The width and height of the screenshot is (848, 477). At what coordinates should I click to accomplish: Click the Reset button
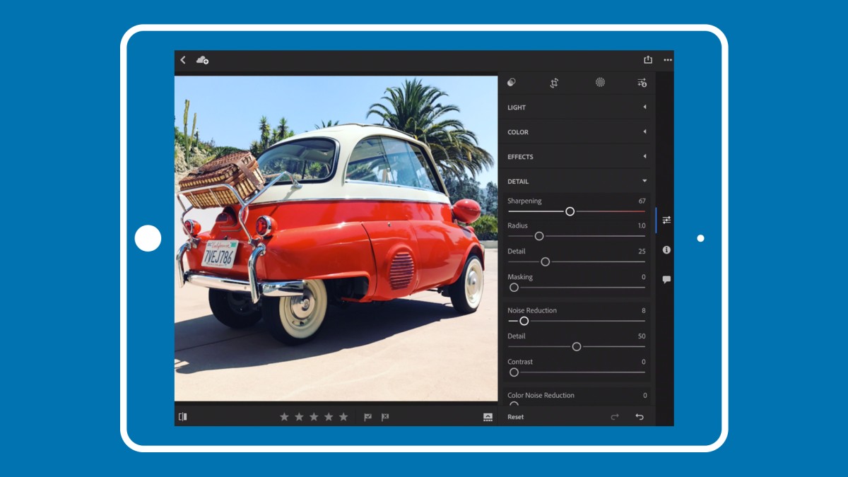[x=516, y=417]
